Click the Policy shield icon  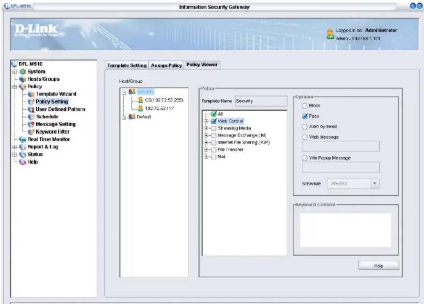click(23, 87)
